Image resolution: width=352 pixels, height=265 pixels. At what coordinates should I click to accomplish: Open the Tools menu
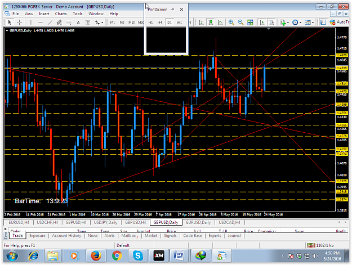(78, 14)
